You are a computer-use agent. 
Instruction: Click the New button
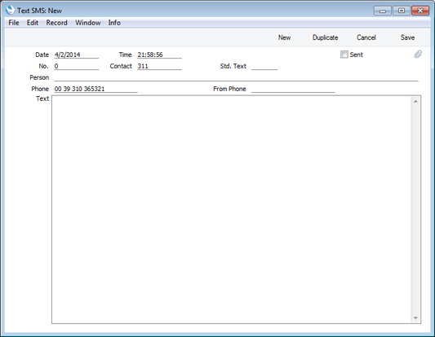(284, 37)
